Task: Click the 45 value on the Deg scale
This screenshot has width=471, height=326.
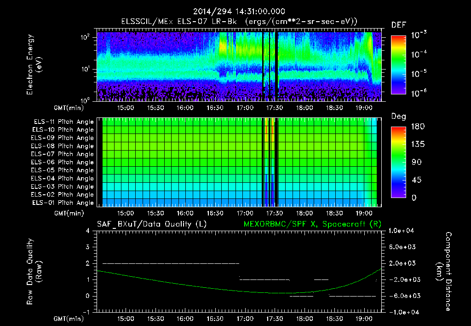Action: click(417, 180)
